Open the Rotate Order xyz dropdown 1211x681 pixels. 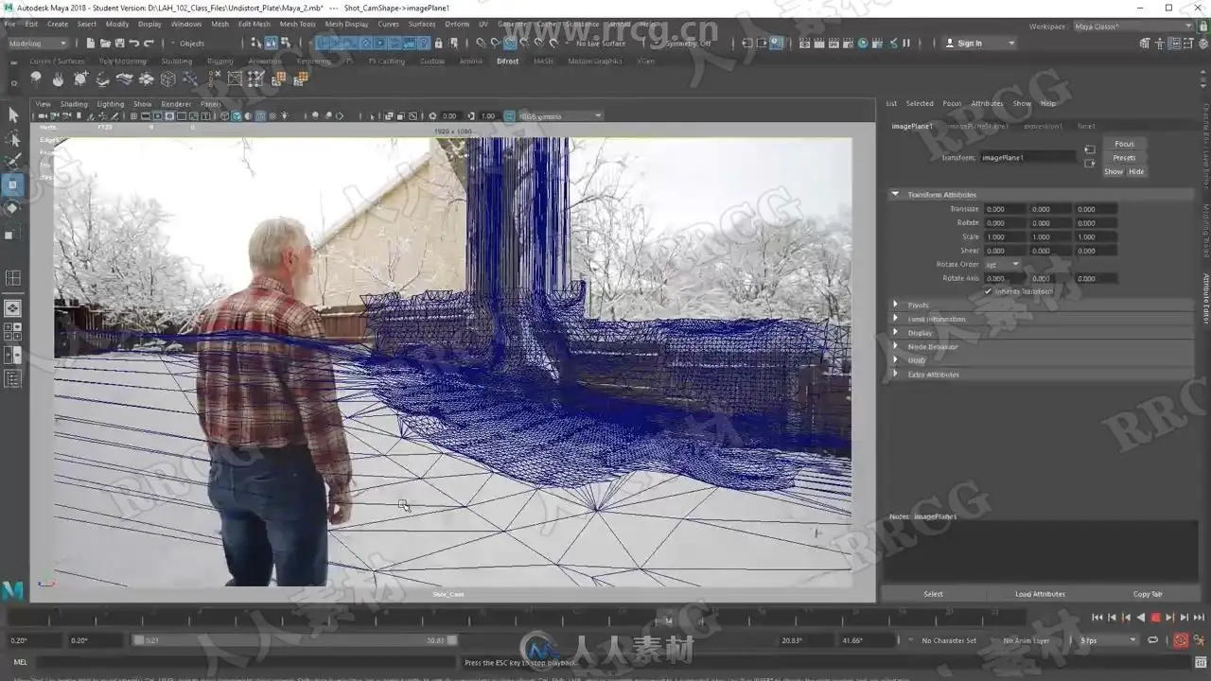(x=1003, y=265)
